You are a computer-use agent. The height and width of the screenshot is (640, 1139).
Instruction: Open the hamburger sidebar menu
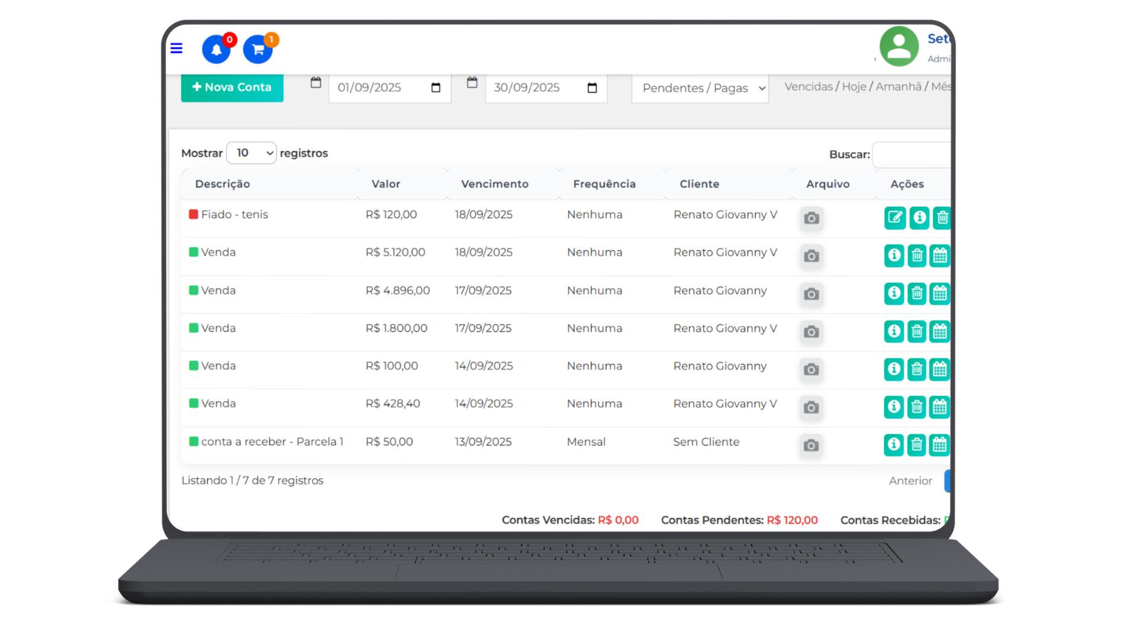[176, 49]
